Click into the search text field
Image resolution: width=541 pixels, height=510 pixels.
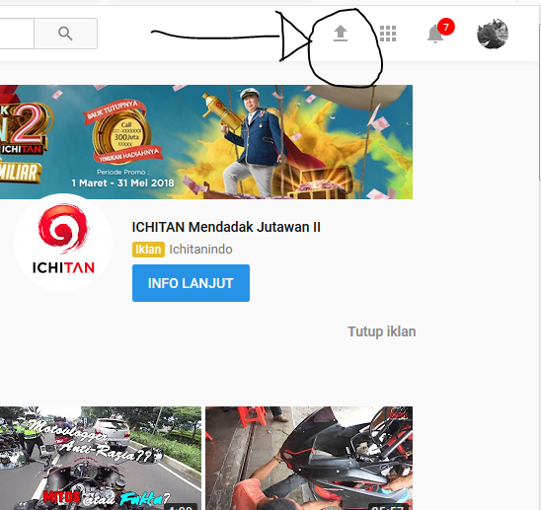pos(17,34)
